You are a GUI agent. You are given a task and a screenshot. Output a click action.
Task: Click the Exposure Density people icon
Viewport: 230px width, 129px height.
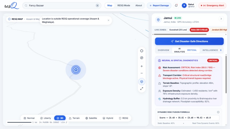pos(160,91)
